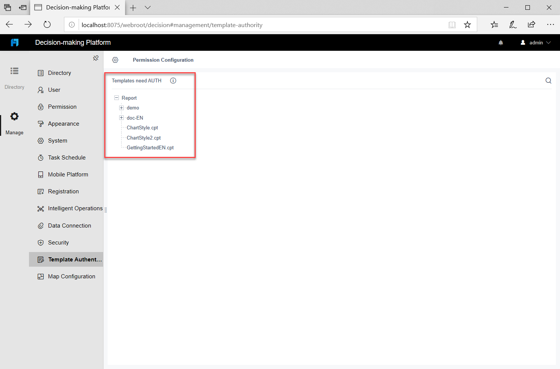
Task: Collapse the Report tree node
Action: pos(117,98)
